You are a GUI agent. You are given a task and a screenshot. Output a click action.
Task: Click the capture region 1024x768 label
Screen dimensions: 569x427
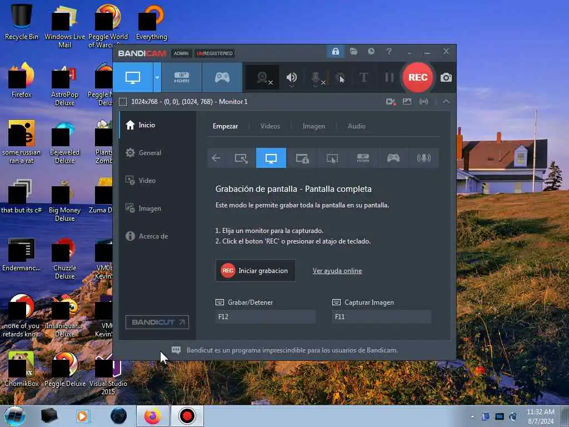(x=189, y=102)
